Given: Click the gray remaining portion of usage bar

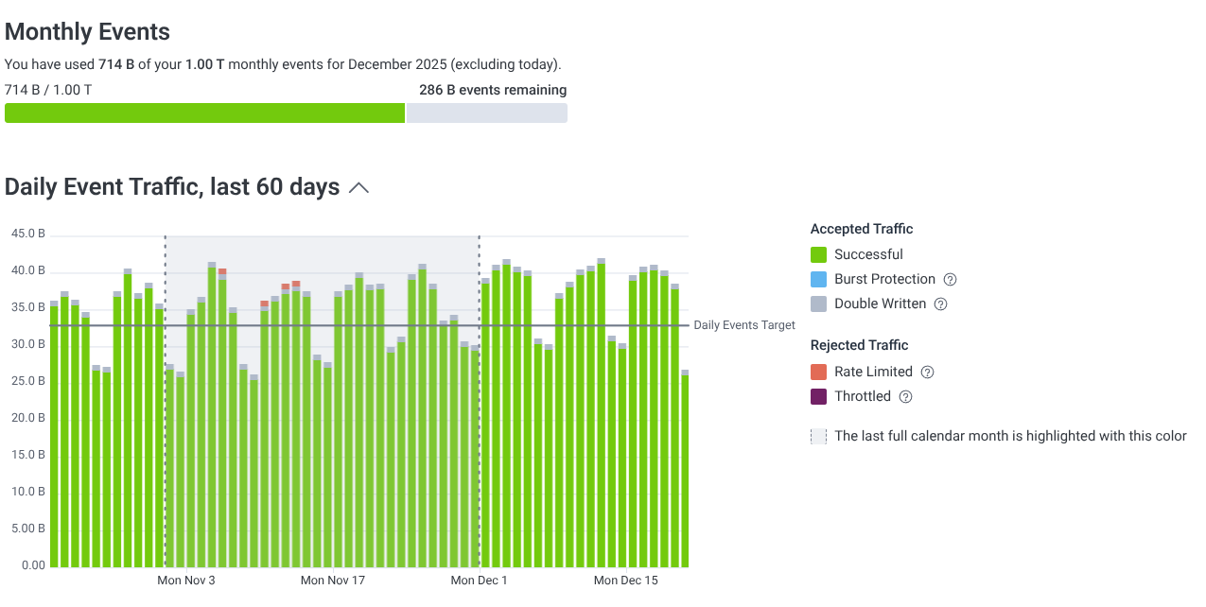Looking at the screenshot, I should 486,113.
